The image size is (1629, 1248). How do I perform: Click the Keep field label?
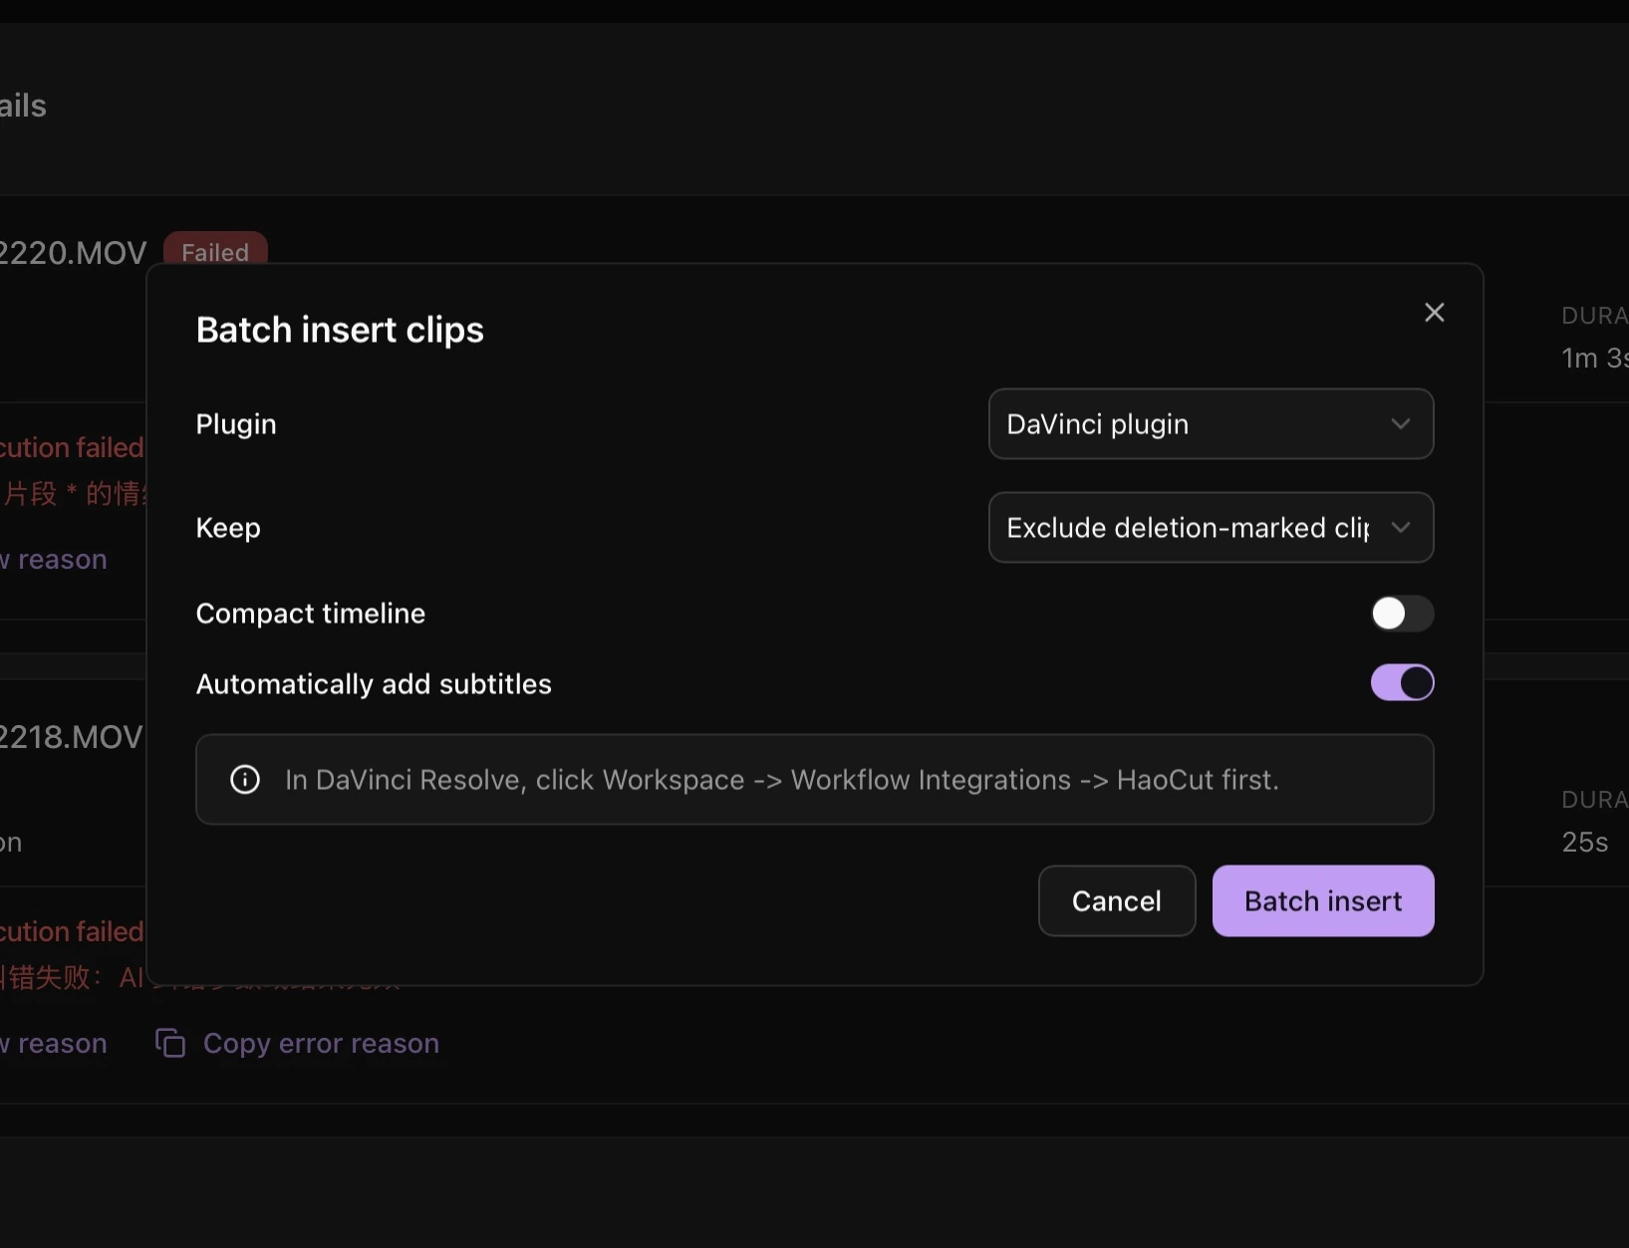pyautogui.click(x=228, y=528)
